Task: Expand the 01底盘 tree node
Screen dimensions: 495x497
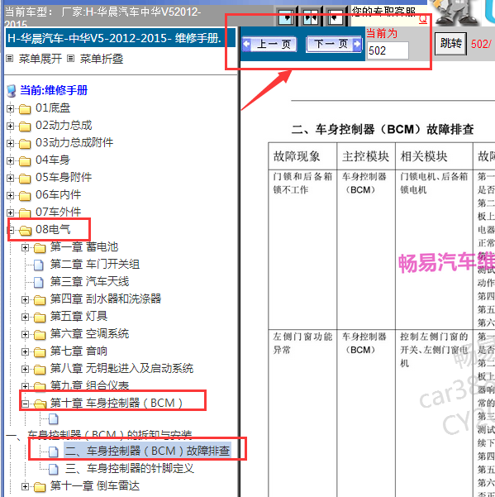Action: pyautogui.click(x=10, y=108)
